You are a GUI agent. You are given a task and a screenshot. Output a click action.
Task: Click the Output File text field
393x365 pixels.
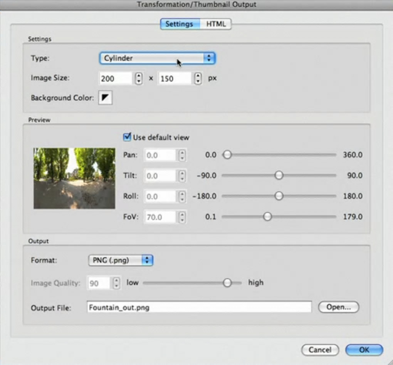coord(200,307)
